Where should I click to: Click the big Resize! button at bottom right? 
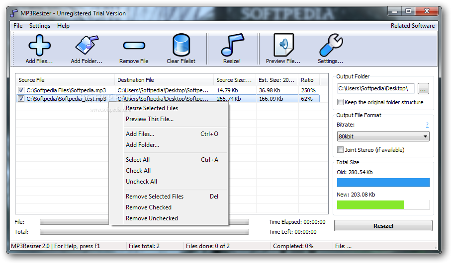tap(383, 226)
